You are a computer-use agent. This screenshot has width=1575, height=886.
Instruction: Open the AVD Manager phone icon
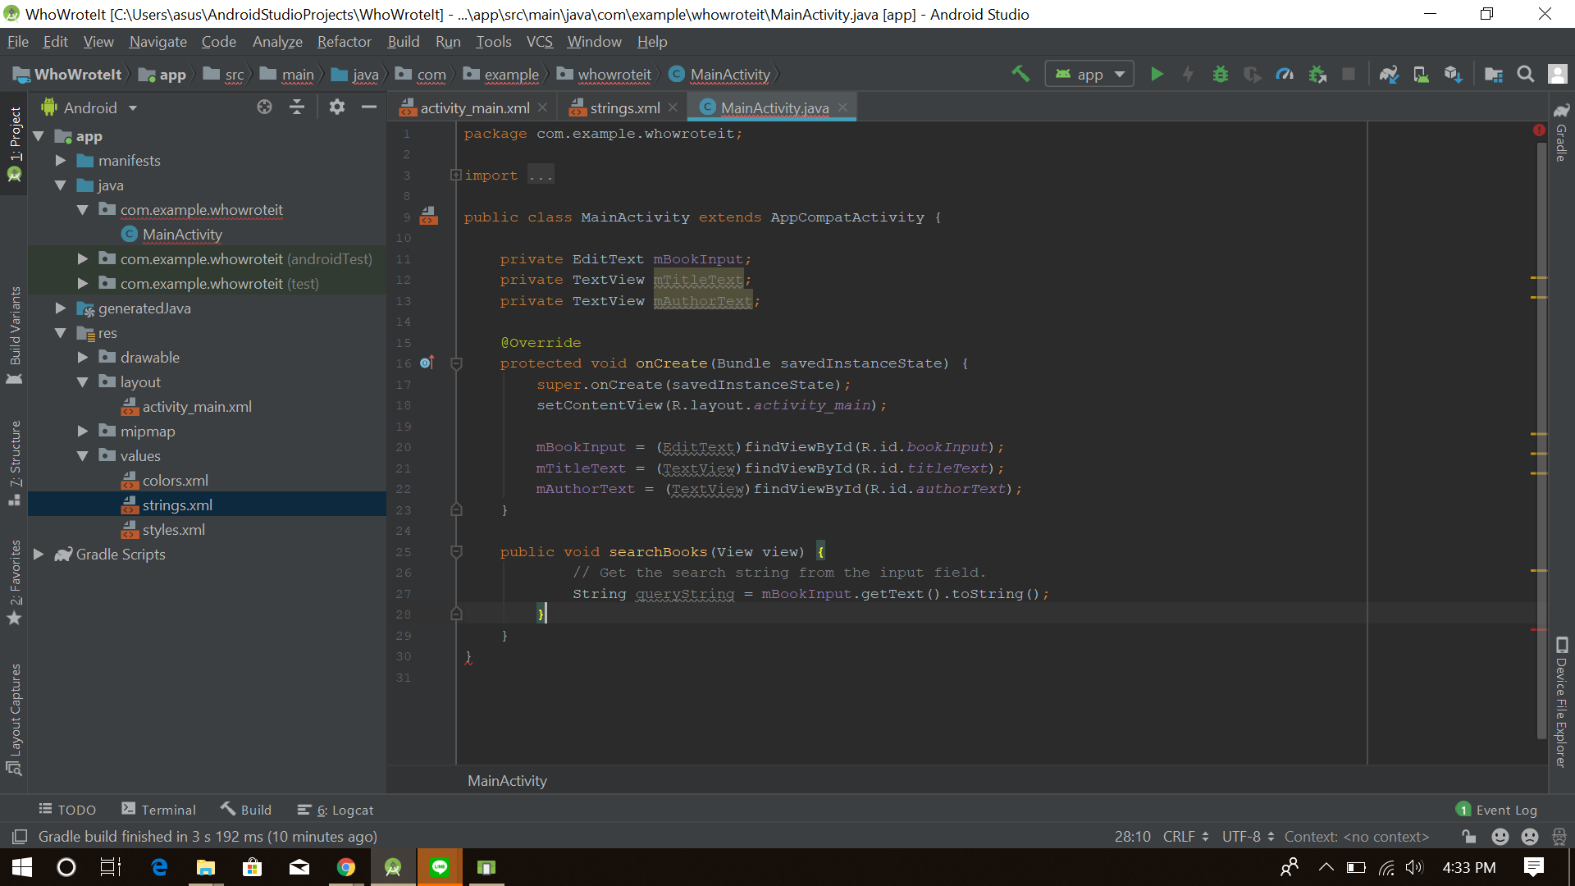pos(1422,74)
